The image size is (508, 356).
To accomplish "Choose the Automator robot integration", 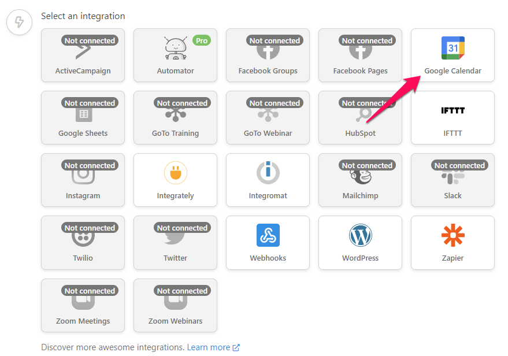I will coord(175,55).
